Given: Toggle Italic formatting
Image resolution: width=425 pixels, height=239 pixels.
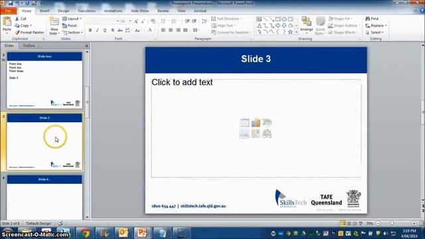Looking at the screenshot, I should (98, 30).
